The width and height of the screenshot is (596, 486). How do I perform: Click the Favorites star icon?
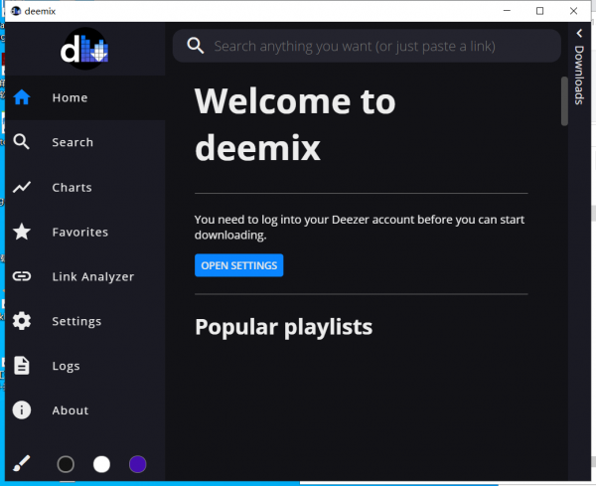click(x=22, y=232)
